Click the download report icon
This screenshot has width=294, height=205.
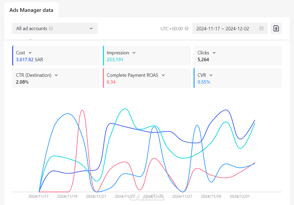(276, 28)
